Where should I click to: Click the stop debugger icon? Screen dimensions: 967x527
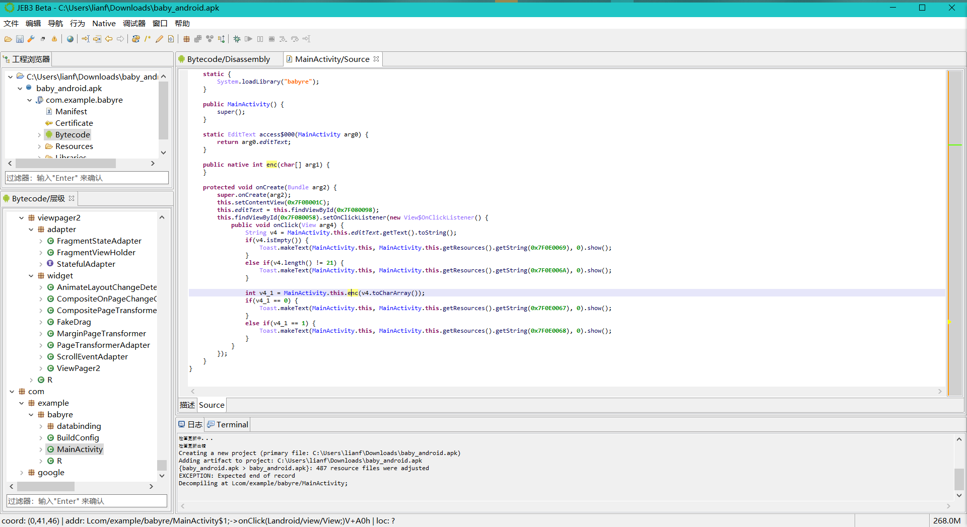tap(271, 39)
